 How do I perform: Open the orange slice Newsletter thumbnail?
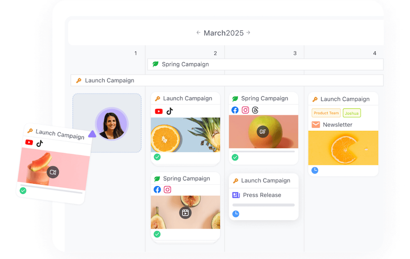343,148
